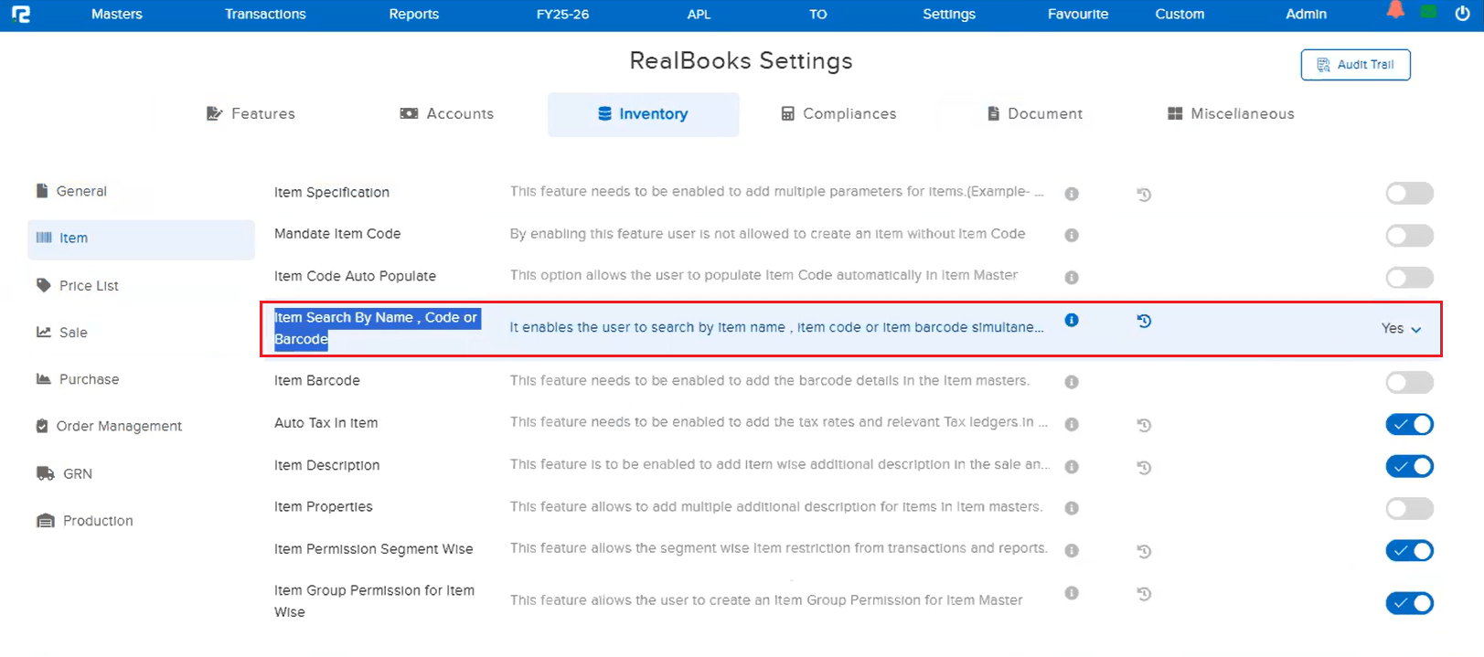Viewport: 1484px width, 657px height.
Task: Open the Admin menu
Action: tap(1306, 14)
